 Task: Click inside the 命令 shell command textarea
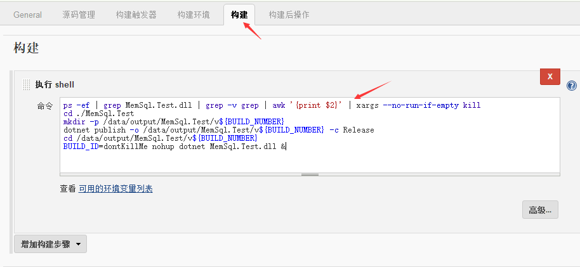pyautogui.click(x=310, y=135)
